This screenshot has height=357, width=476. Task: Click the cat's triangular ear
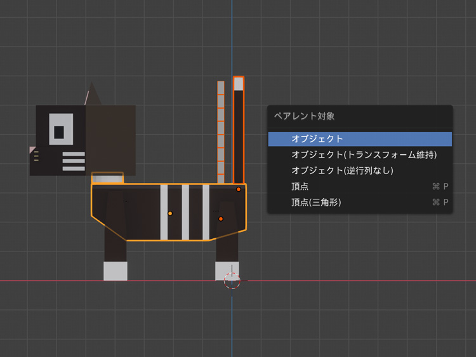[x=94, y=94]
